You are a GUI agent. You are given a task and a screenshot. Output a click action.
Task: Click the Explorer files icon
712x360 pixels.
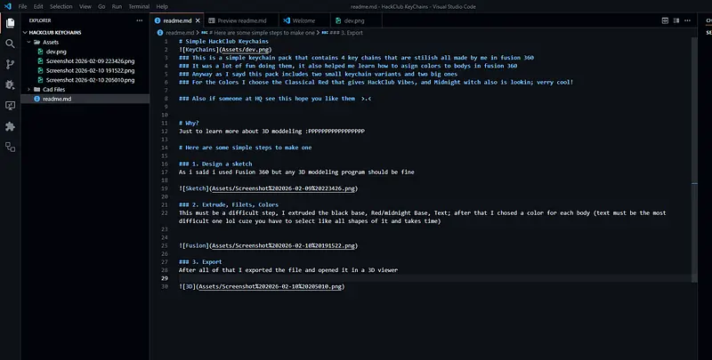(11, 20)
